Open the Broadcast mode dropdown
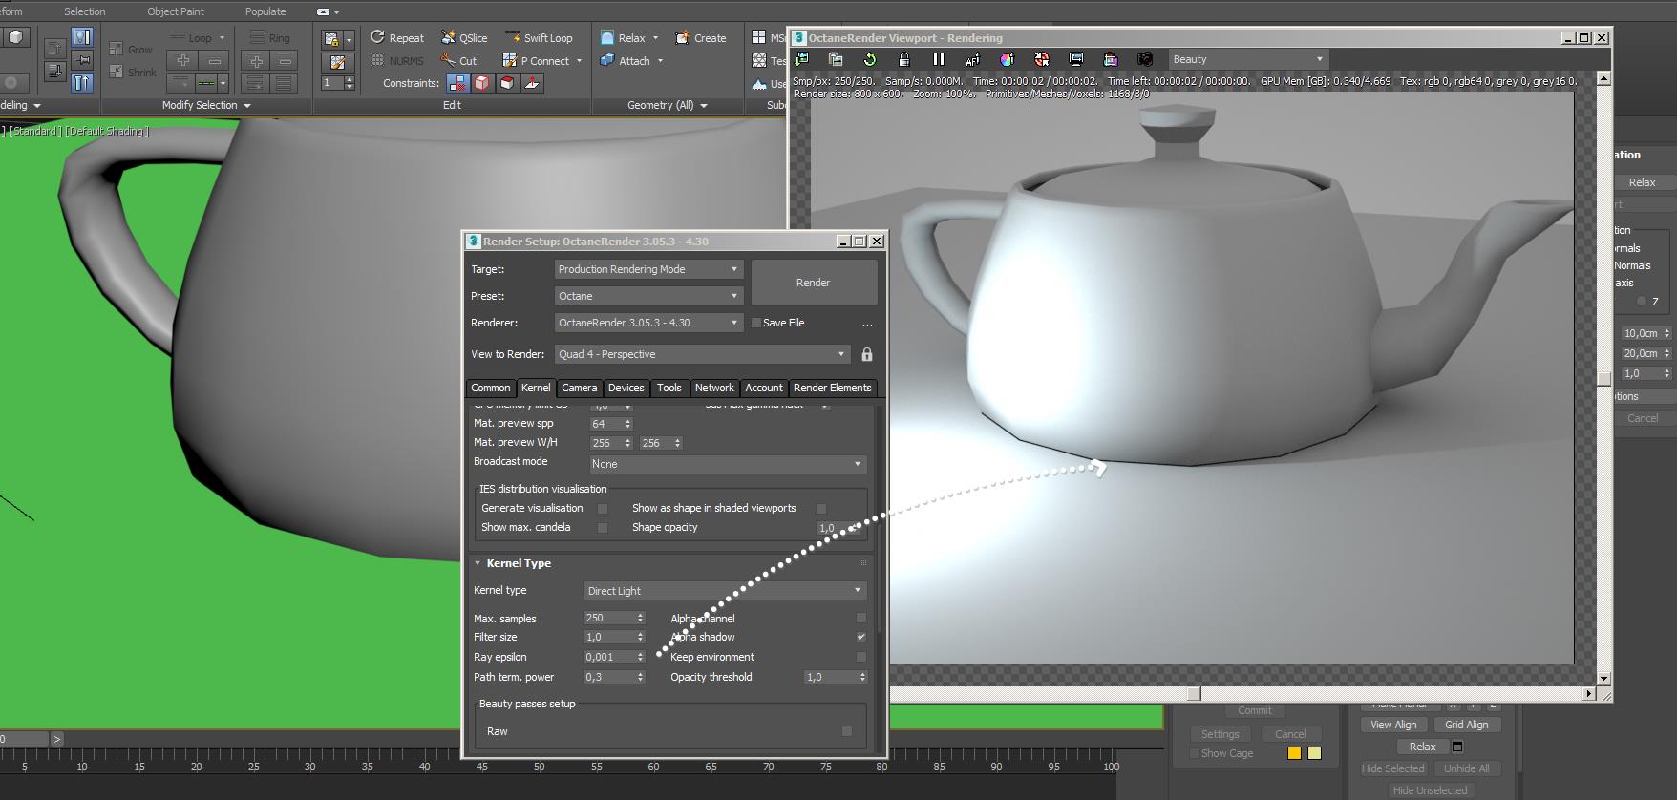This screenshot has height=800, width=1677. (727, 464)
